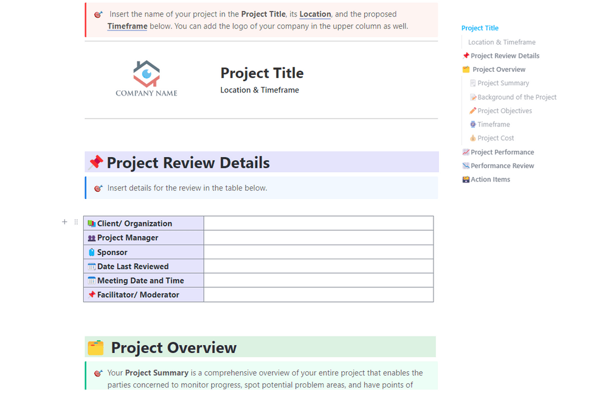608x398 pixels.
Task: Jump to Background of the Project
Action: 517,97
